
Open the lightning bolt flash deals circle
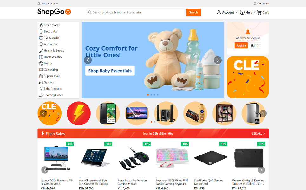[x=79, y=113]
